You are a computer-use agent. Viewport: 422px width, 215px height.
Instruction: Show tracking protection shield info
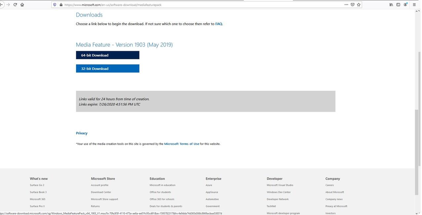pyautogui.click(x=55, y=5)
